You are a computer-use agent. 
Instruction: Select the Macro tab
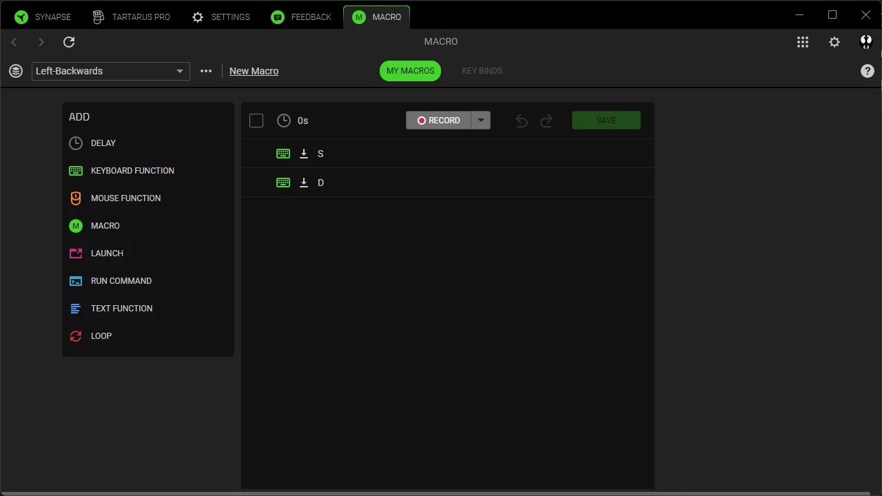376,17
